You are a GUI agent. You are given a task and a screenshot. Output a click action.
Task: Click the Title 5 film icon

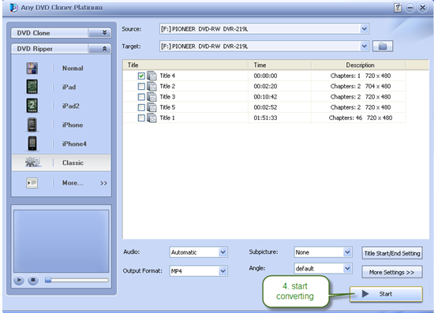click(x=152, y=107)
